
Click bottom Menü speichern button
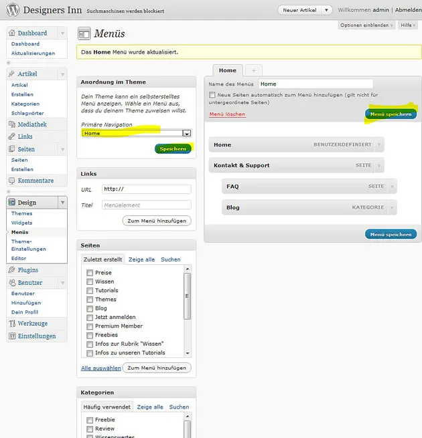391,234
